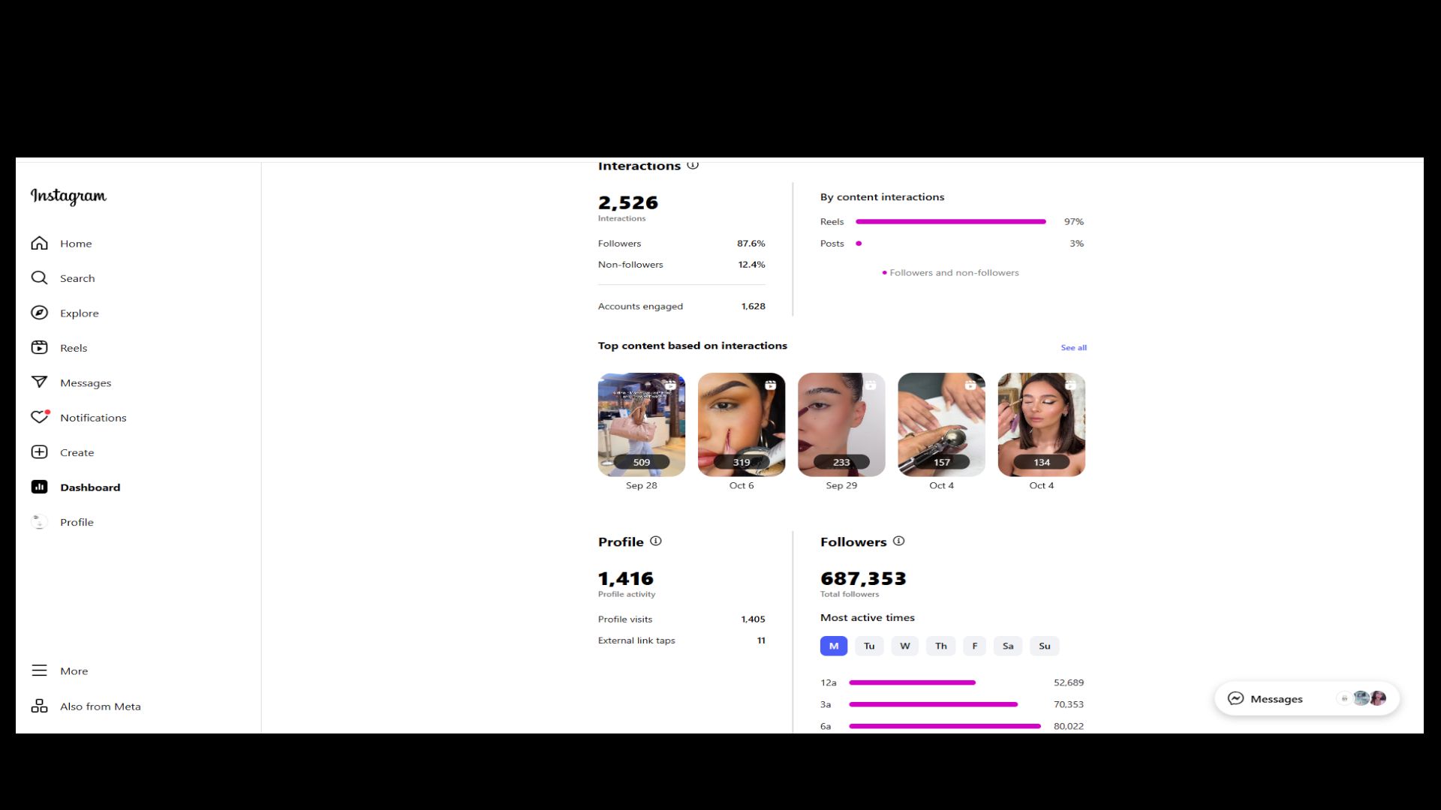Click the Followers info icon

(898, 541)
